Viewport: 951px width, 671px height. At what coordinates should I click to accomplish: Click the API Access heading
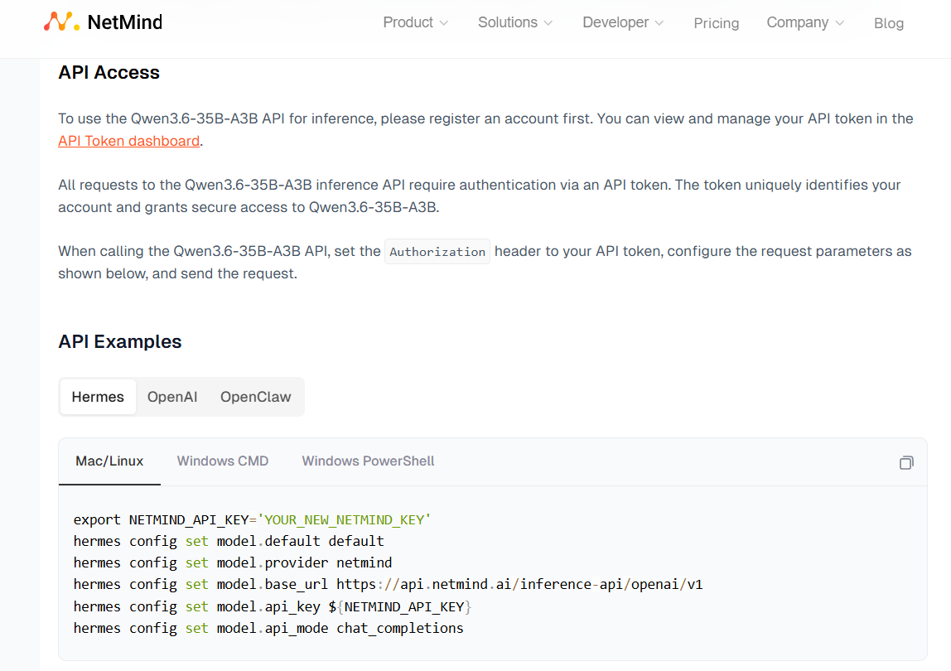click(109, 72)
